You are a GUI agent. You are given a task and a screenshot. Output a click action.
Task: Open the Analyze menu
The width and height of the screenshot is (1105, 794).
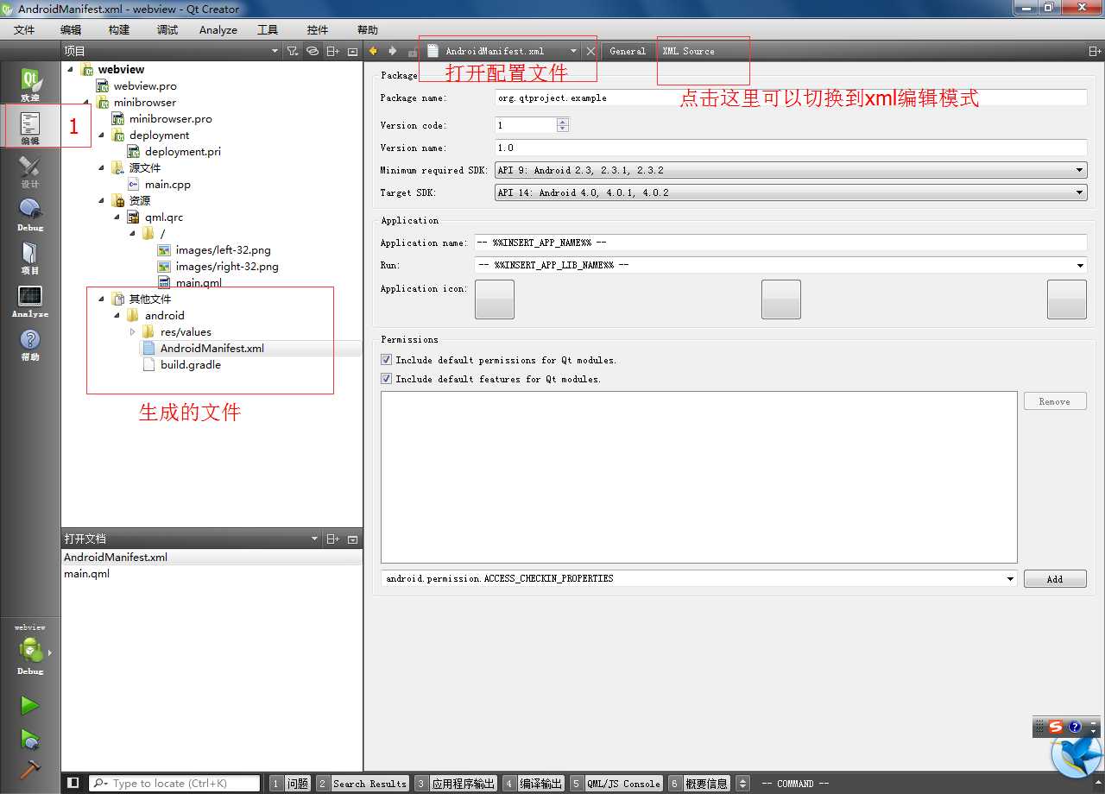click(218, 29)
